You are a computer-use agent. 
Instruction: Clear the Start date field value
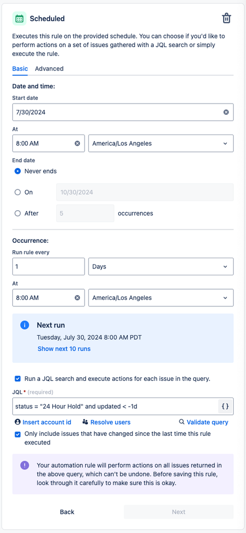pyautogui.click(x=226, y=112)
